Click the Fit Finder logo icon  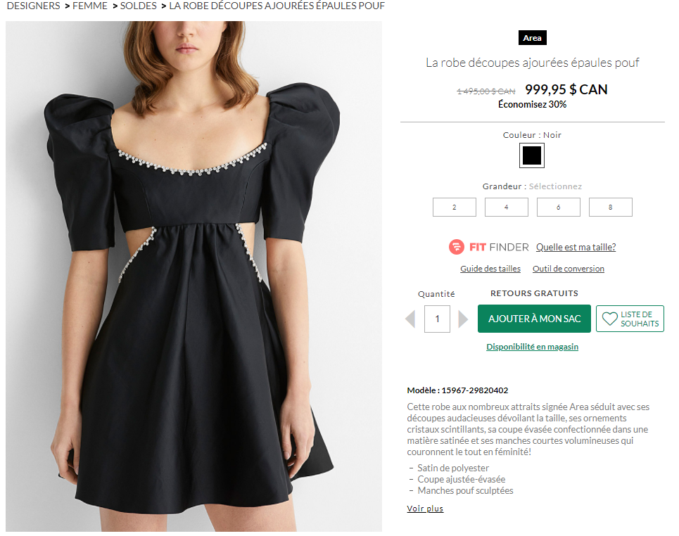coord(456,247)
